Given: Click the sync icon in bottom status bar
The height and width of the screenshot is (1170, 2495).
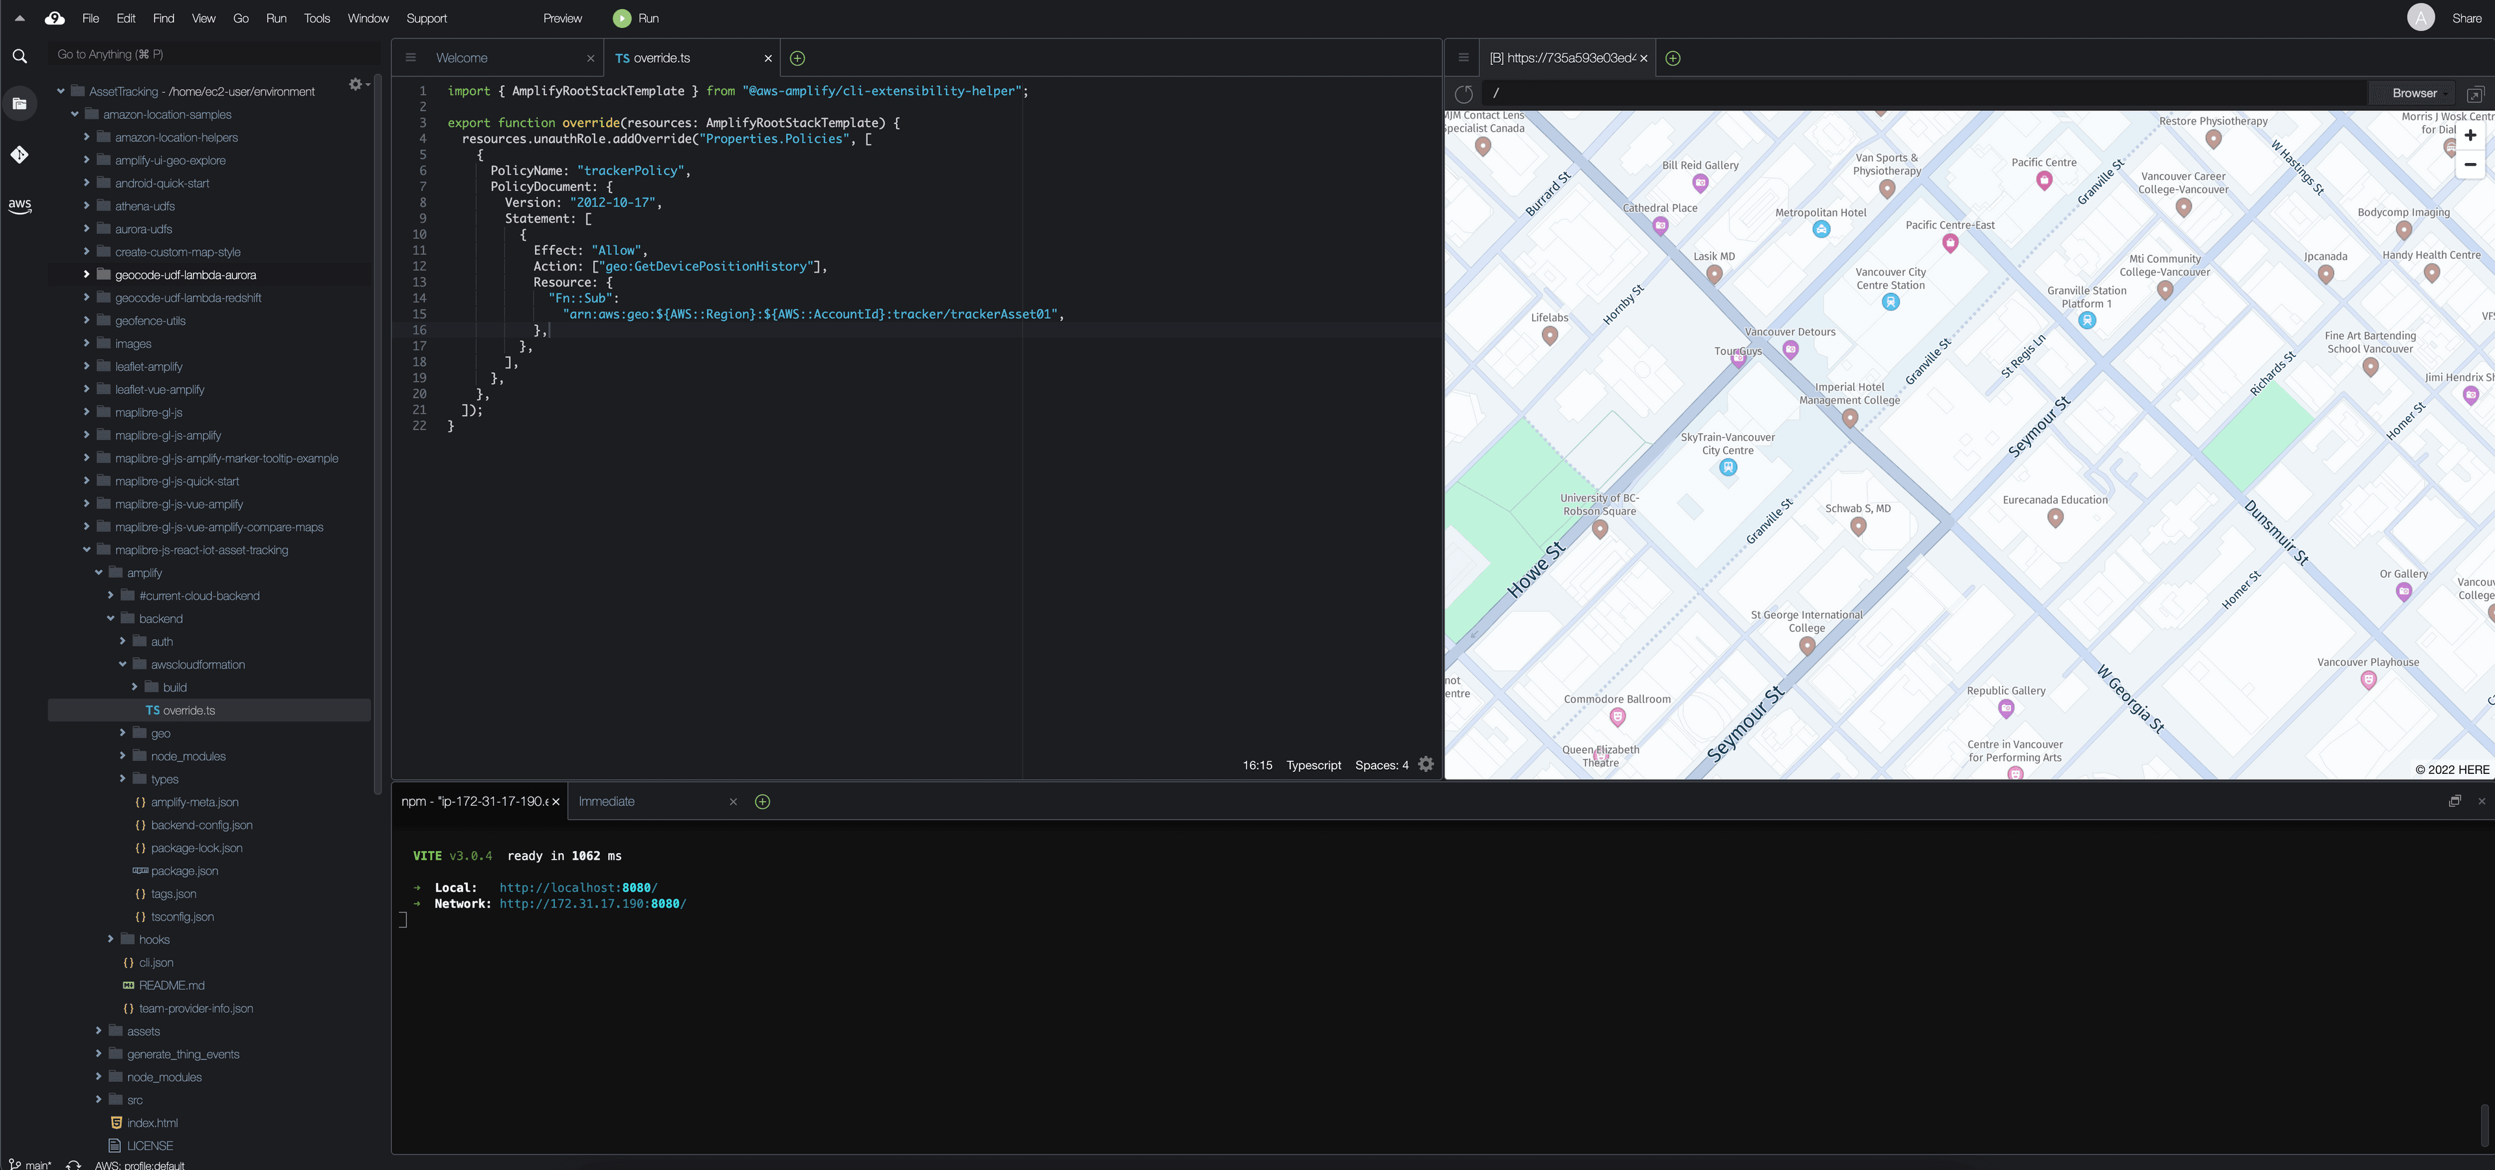Looking at the screenshot, I should pos(73,1164).
